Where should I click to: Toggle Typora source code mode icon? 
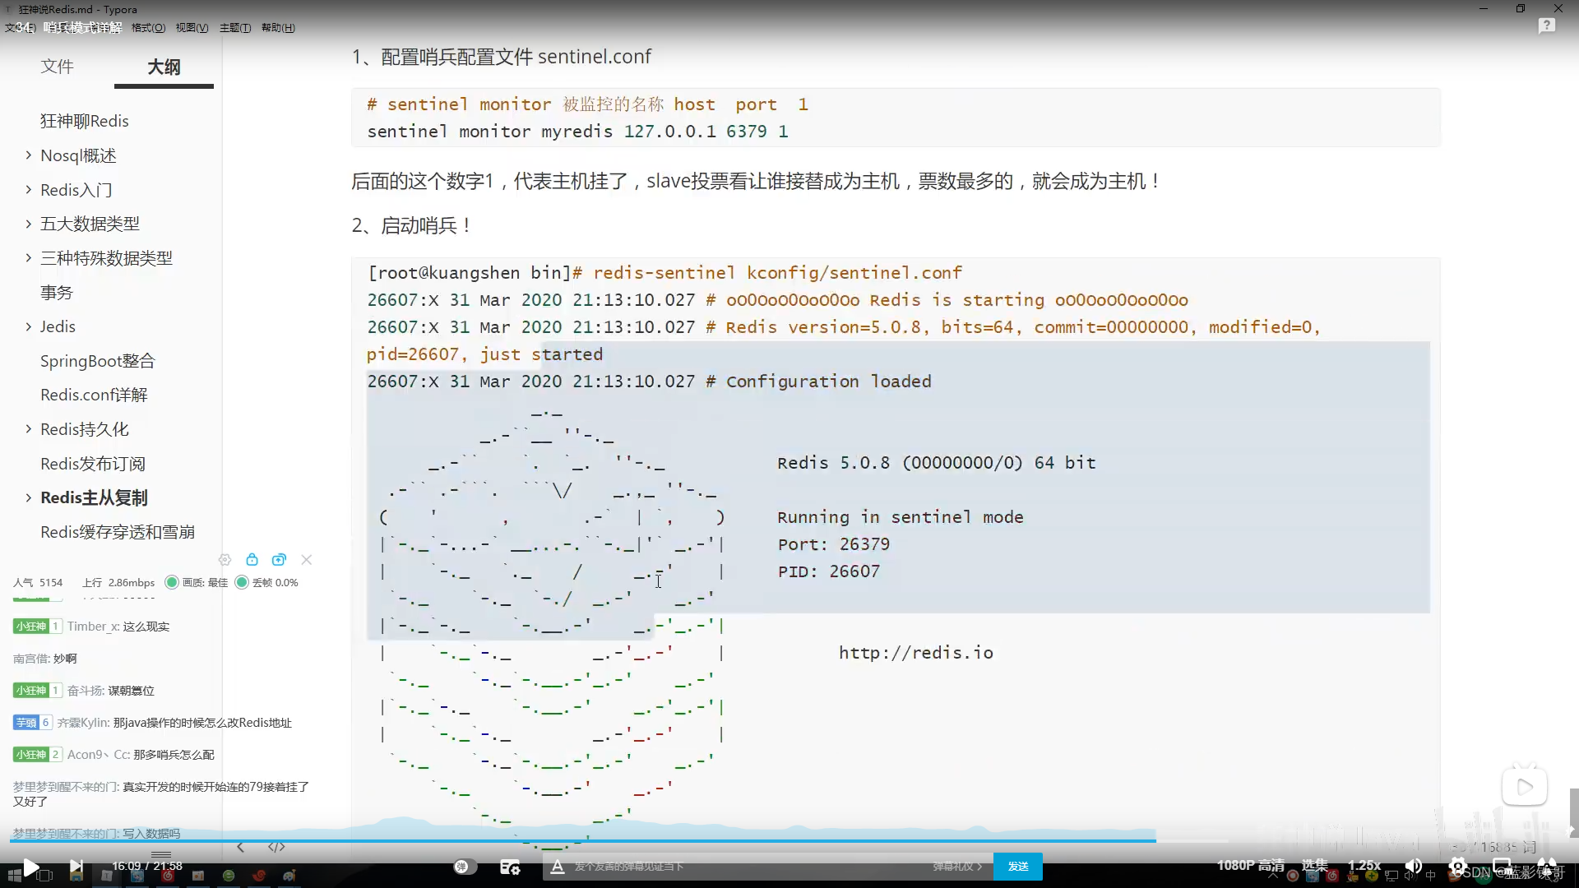pyautogui.click(x=276, y=847)
